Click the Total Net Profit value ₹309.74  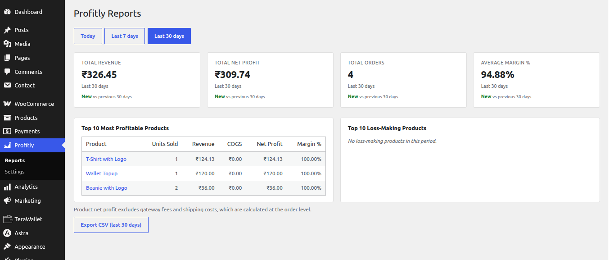(232, 75)
